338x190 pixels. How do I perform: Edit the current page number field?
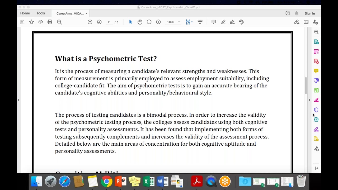coord(109,22)
